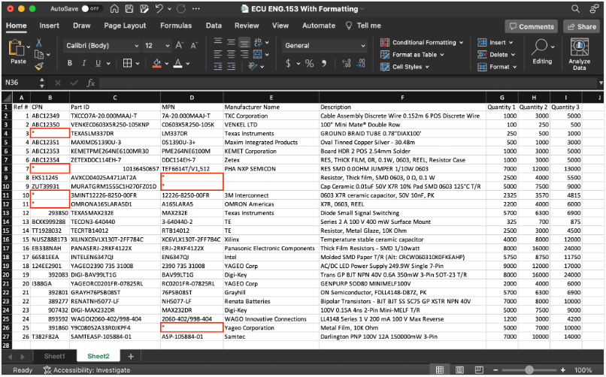Click the Fill Color paint bucket

coord(157,63)
